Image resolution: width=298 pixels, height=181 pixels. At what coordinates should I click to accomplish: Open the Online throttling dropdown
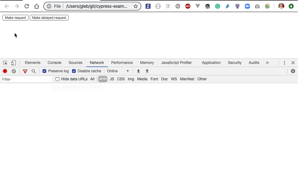tap(118, 71)
